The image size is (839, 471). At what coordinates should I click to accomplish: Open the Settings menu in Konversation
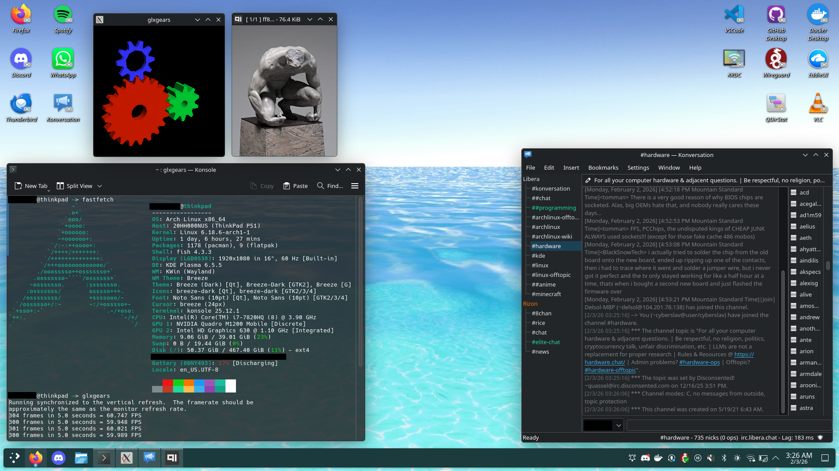pos(638,167)
